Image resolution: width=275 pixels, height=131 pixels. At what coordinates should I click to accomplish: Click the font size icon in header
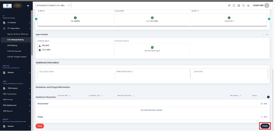[229, 6]
